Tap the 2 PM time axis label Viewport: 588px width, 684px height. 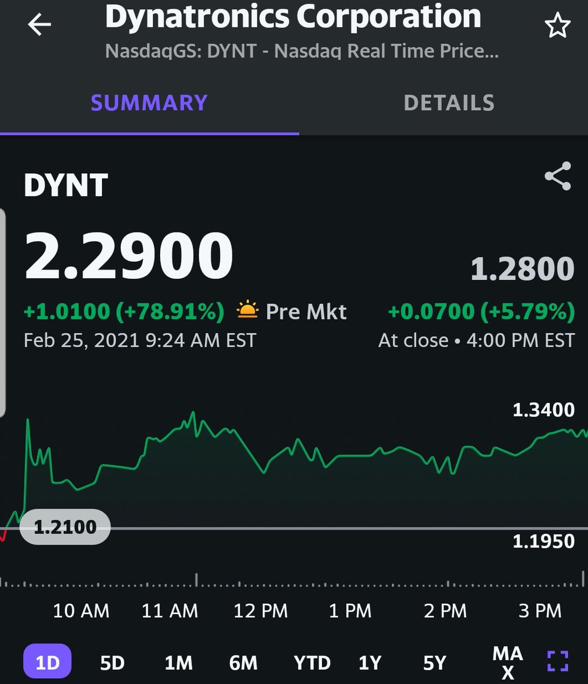tap(445, 611)
